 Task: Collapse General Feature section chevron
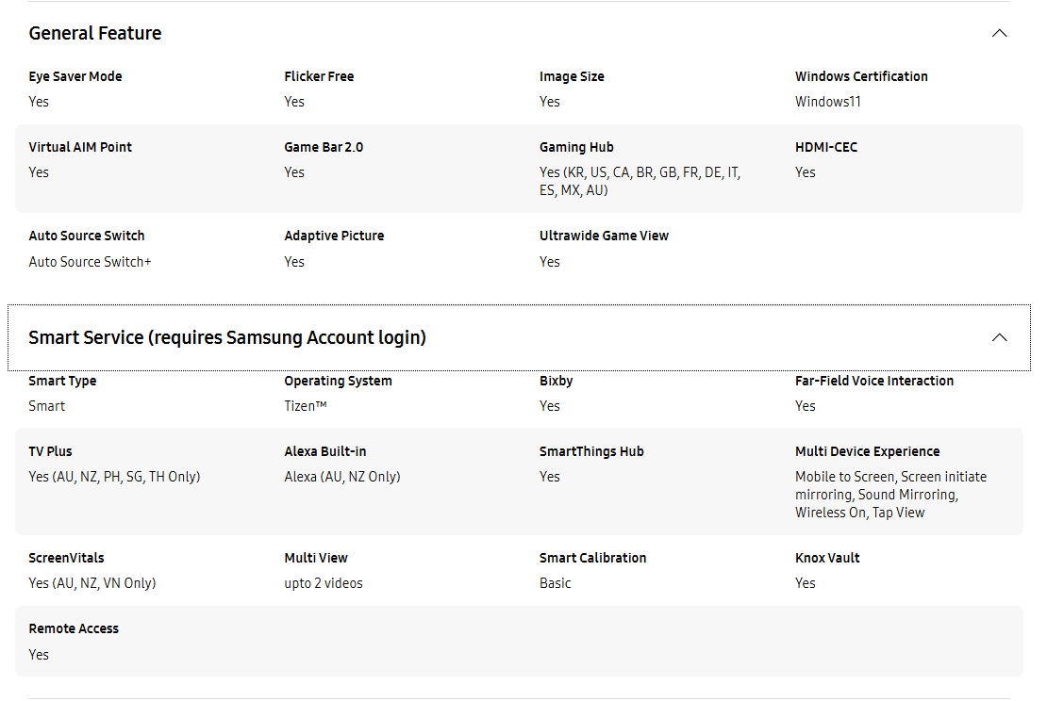point(999,33)
